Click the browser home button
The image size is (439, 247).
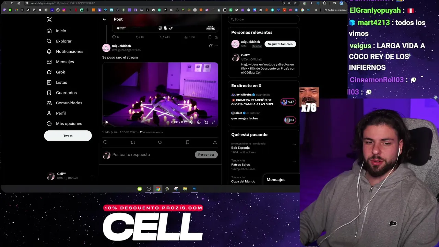pyautogui.click(x=19, y=3)
